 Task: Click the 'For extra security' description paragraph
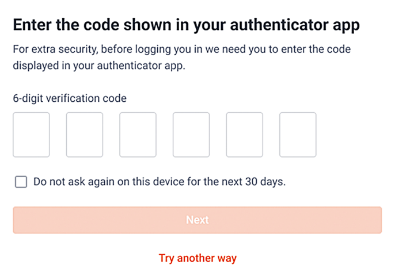click(x=181, y=50)
